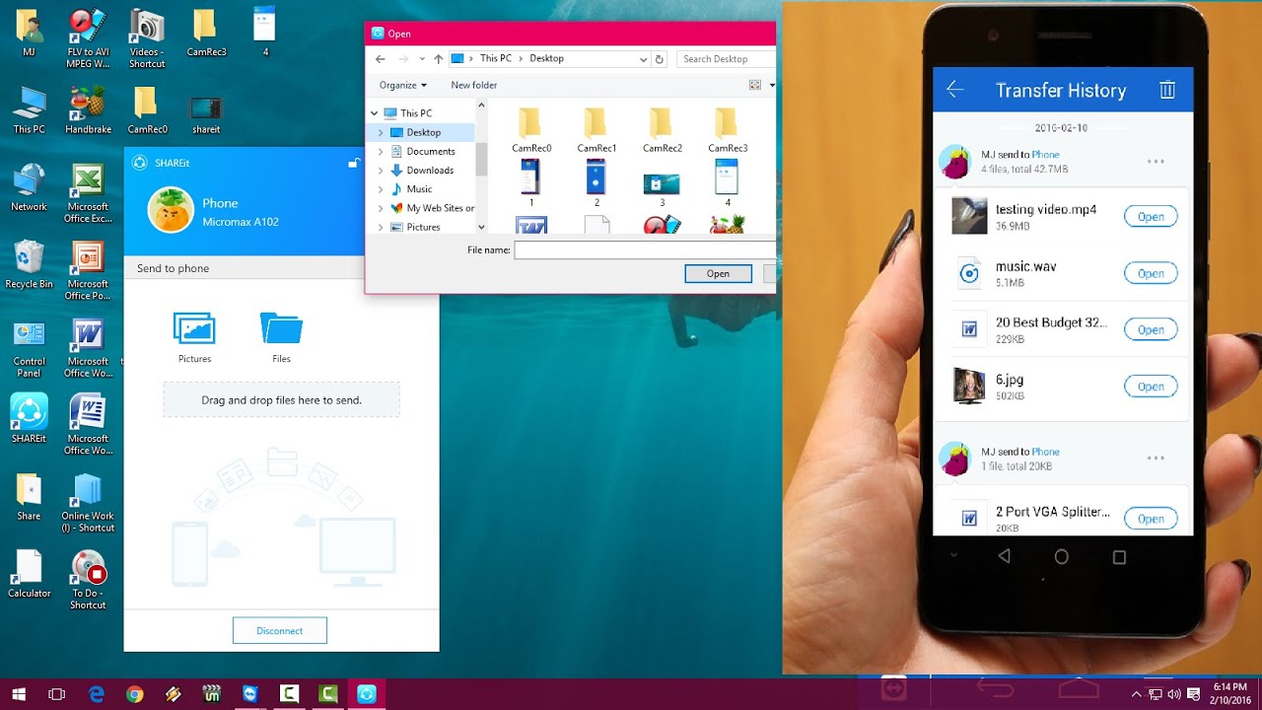Click the Open button in the file dialog
Viewport: 1262px width, 710px height.
[718, 273]
